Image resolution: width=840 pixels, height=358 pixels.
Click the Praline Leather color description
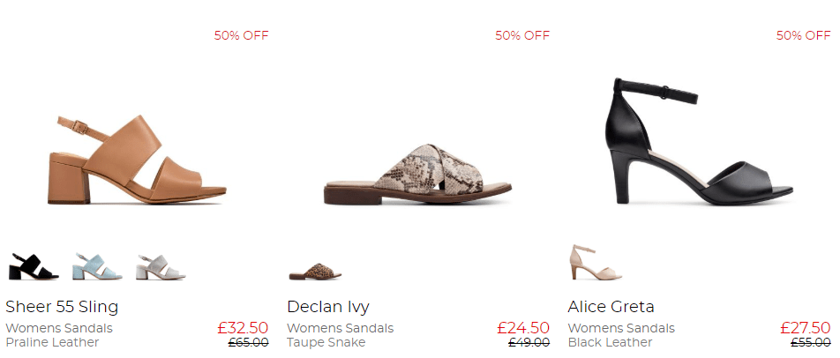52,343
